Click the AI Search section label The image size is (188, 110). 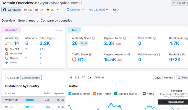11,30
